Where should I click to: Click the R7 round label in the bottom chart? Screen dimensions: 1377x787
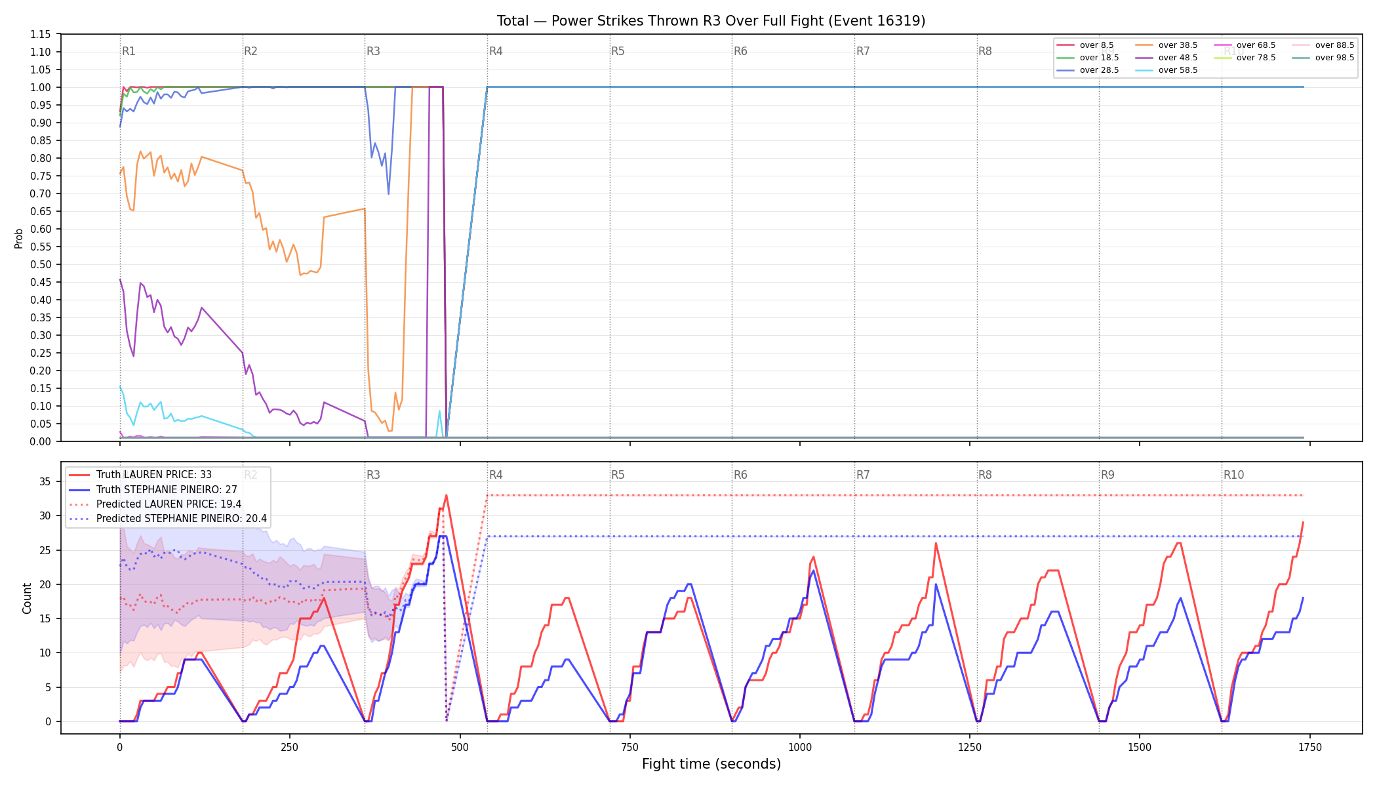pos(863,475)
